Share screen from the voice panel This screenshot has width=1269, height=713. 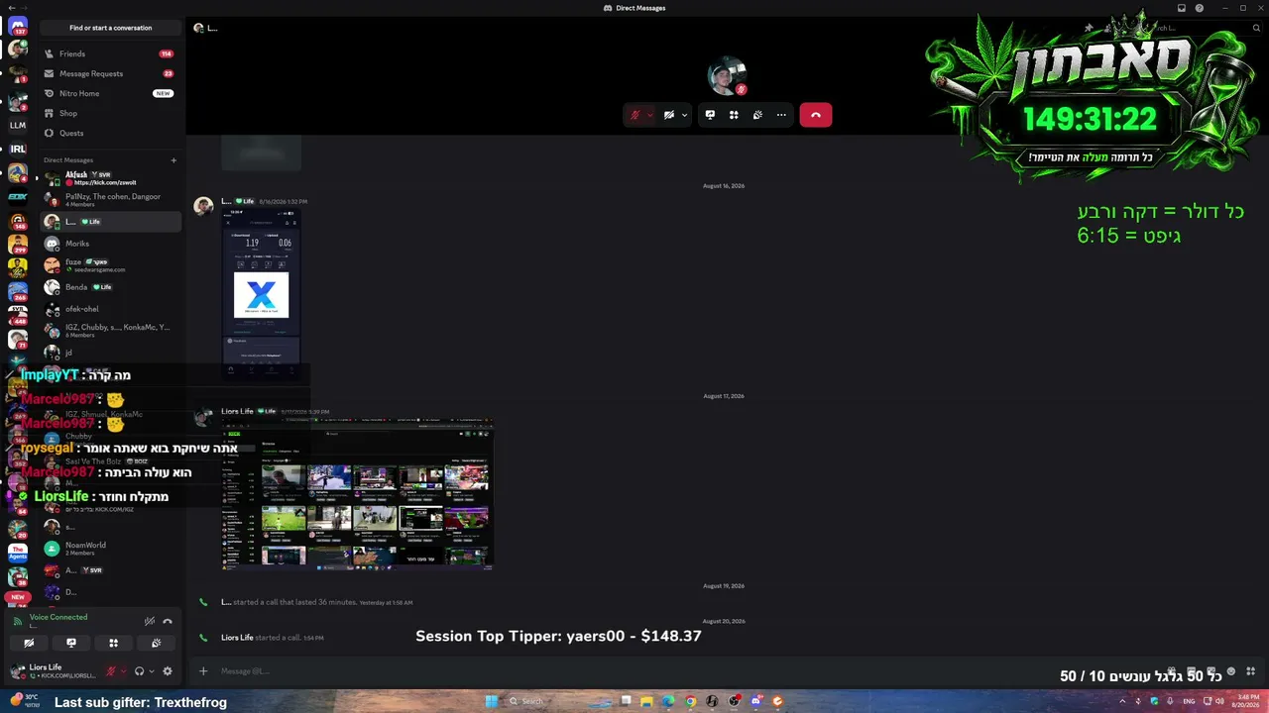tap(71, 643)
